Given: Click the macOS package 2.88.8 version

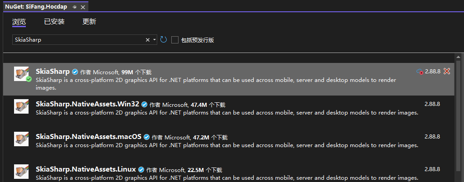Looking at the screenshot, I should (432, 137).
